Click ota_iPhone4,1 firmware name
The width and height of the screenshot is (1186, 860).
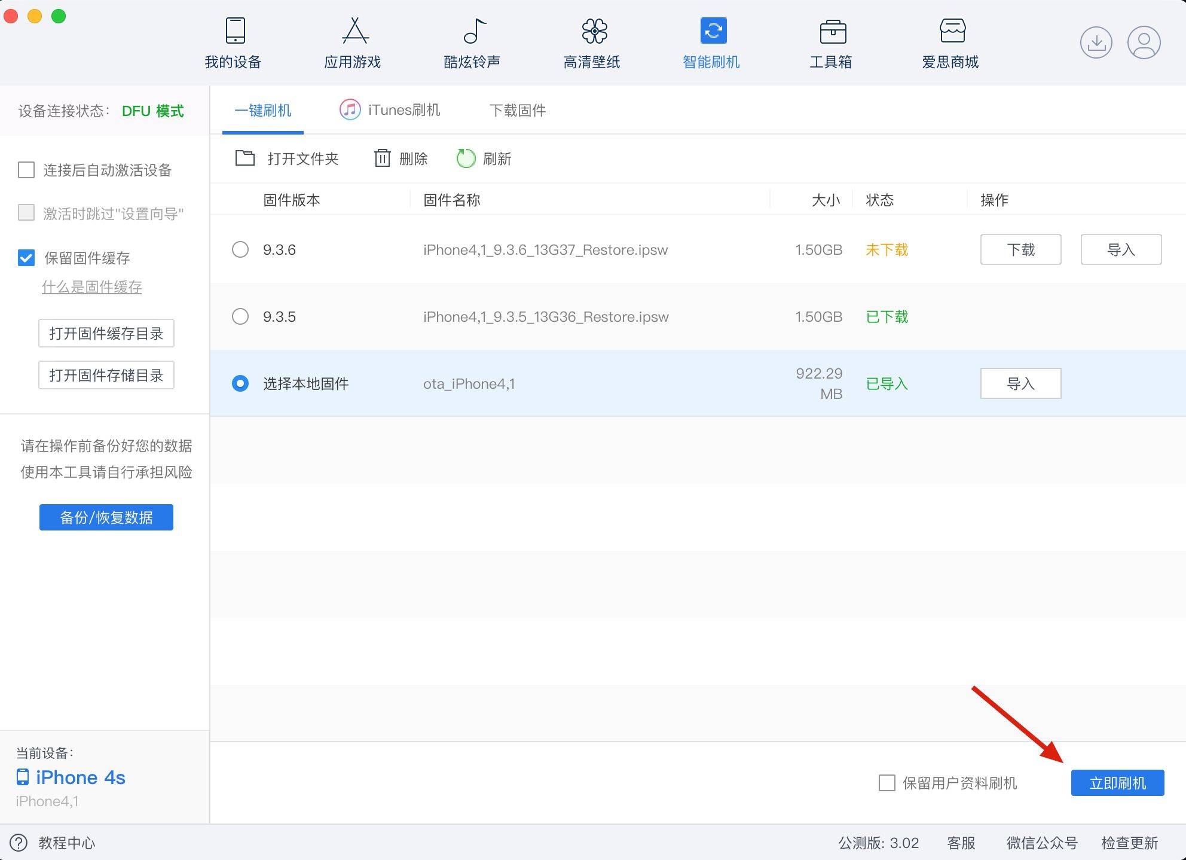[469, 383]
